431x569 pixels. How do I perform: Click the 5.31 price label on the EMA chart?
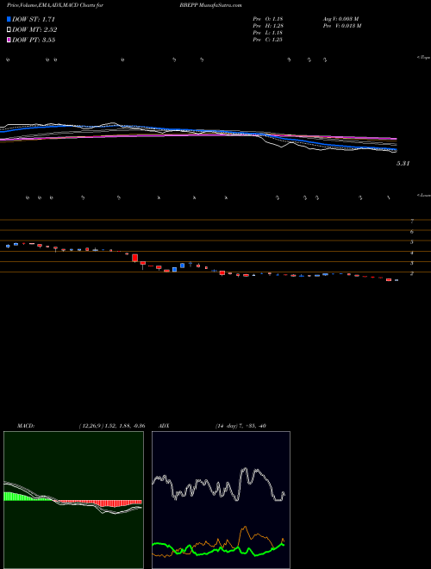[403, 164]
